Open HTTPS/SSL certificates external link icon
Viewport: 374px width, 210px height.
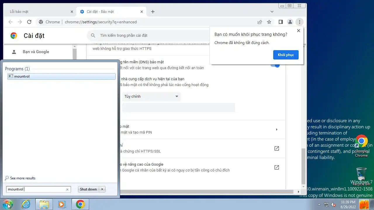pos(277,148)
